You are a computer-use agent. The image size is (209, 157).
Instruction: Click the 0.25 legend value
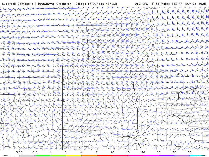click(x=19, y=152)
